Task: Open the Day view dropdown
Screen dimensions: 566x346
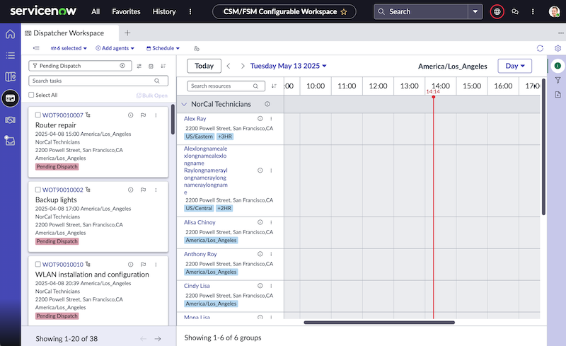Action: tap(515, 66)
